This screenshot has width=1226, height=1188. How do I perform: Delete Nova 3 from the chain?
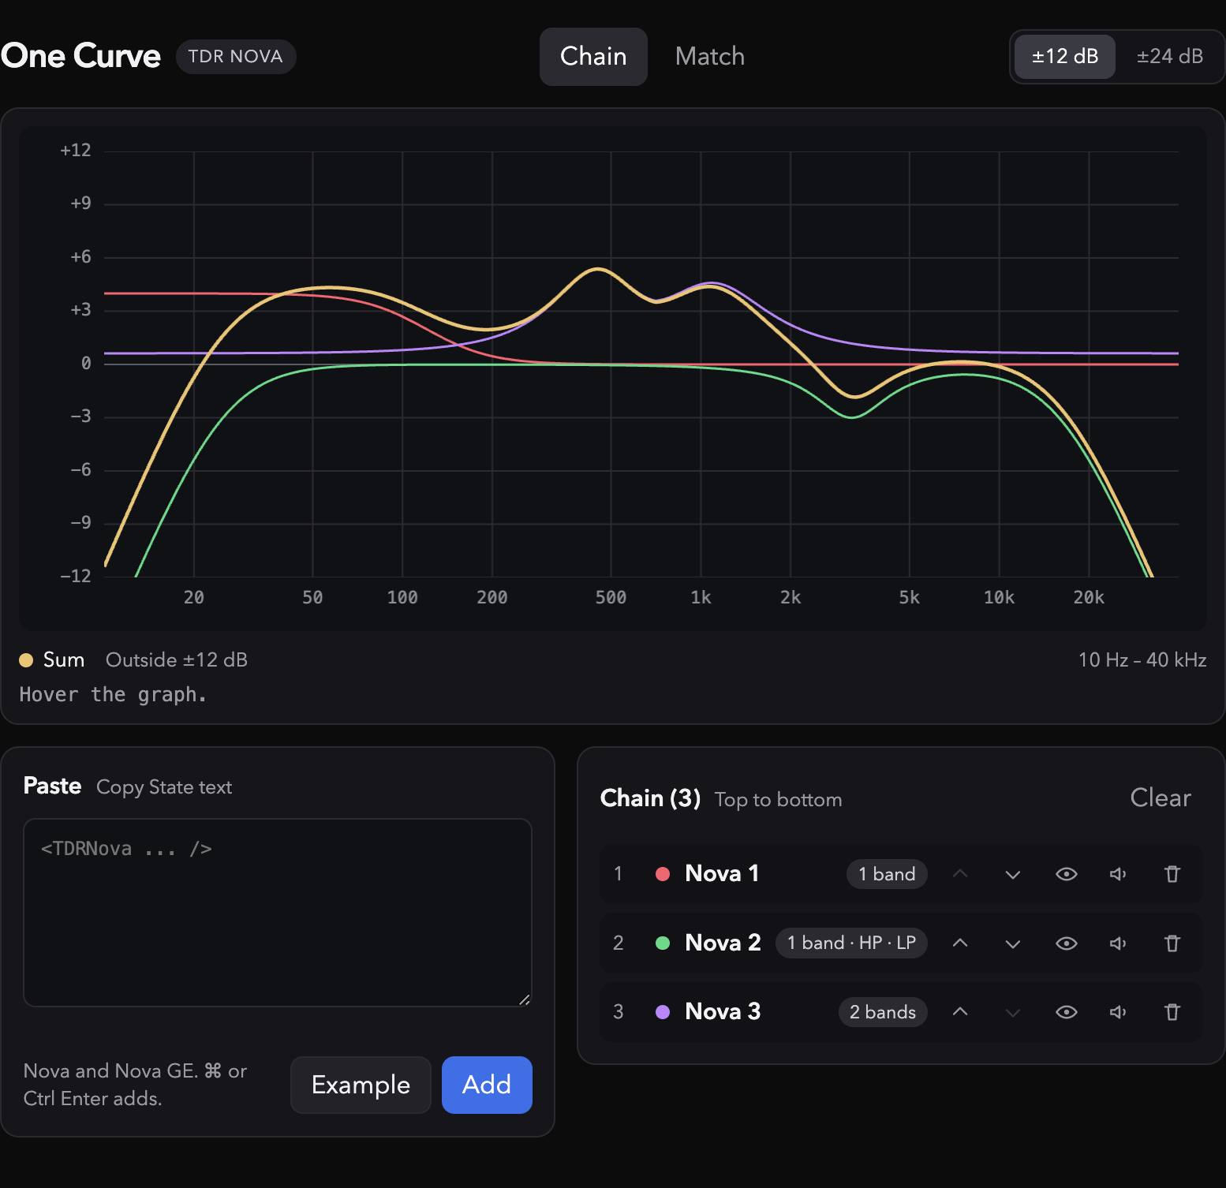(1172, 1012)
